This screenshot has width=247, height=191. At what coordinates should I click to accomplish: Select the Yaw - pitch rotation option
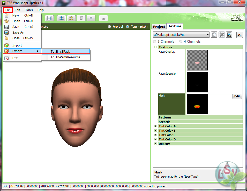(x=128, y=27)
